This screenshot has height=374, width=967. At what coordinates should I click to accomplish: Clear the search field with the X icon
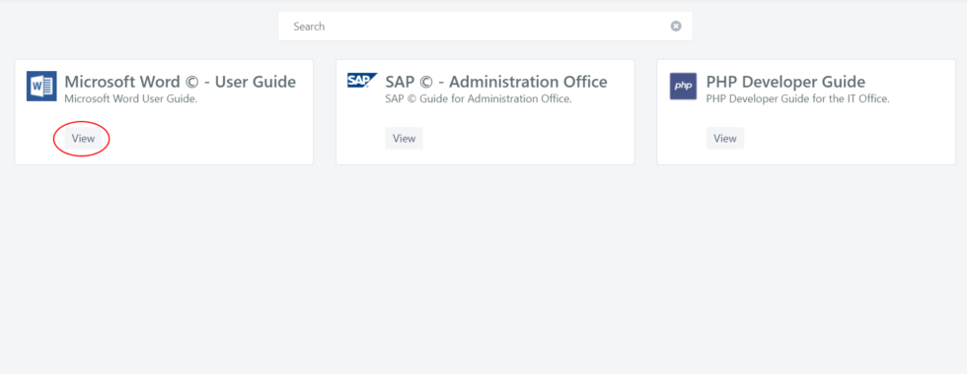tap(676, 26)
